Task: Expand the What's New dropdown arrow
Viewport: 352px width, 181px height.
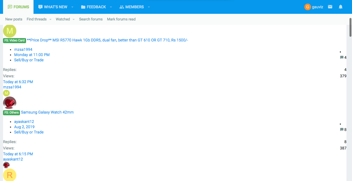Action: click(72, 7)
